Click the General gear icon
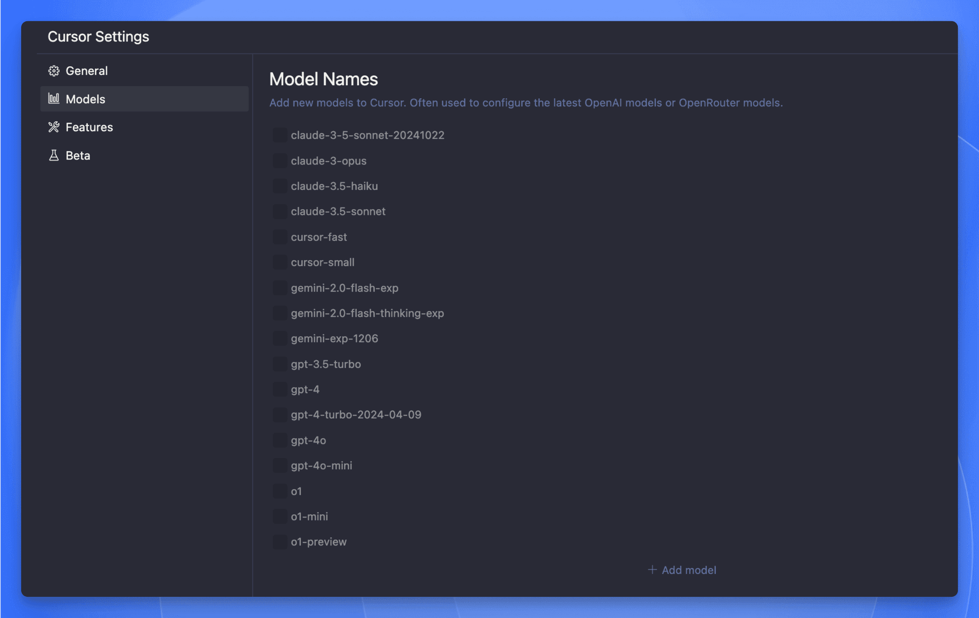This screenshot has height=618, width=979. (x=54, y=71)
